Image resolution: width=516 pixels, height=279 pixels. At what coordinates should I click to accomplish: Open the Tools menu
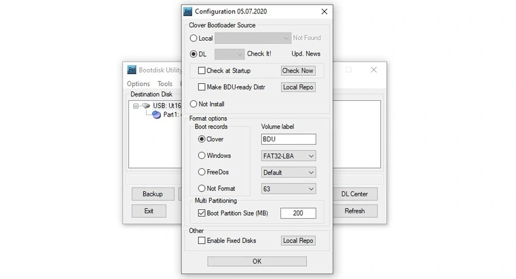point(165,84)
